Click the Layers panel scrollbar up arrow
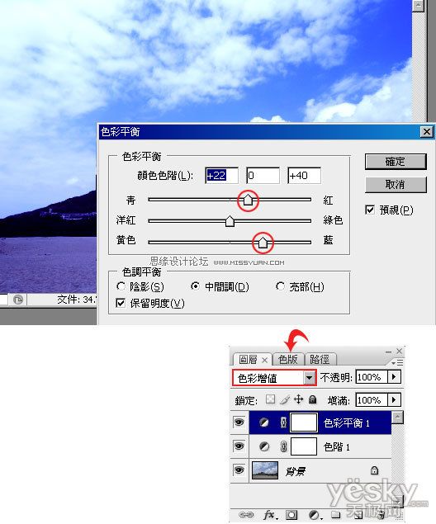This screenshot has height=524, width=436. point(397,417)
